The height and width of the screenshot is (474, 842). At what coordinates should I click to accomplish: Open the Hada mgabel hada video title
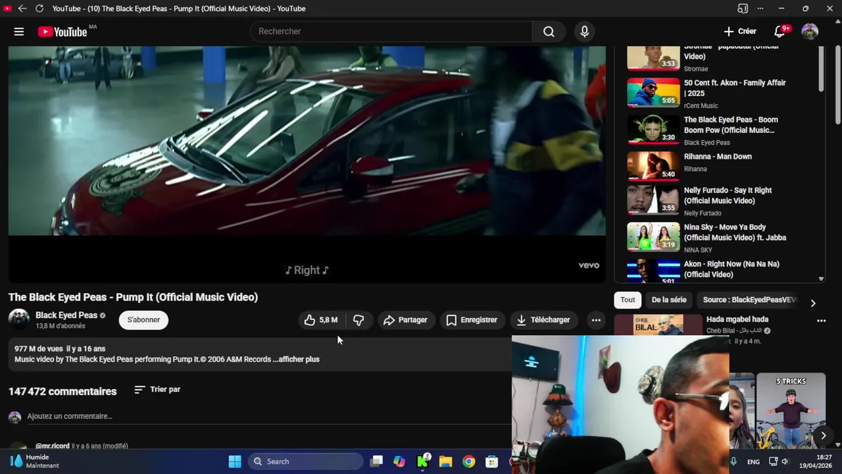[x=737, y=319]
